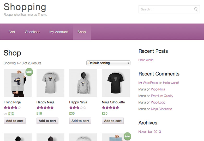The height and width of the screenshot is (141, 204).
Task: Open the Hello world! recent post link
Action: click(146, 60)
